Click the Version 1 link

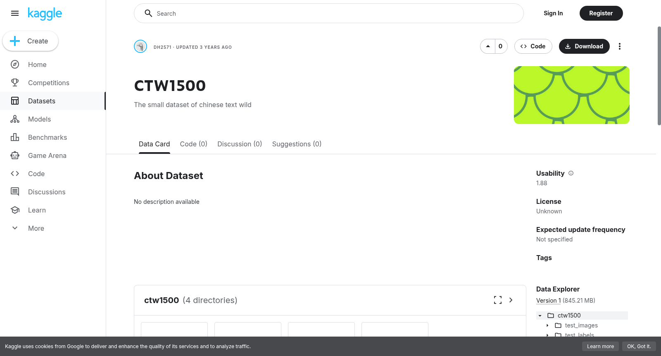[549, 301]
